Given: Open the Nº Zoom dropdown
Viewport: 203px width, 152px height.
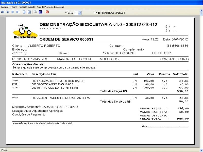Looking at the screenshot, I should pos(80,13).
